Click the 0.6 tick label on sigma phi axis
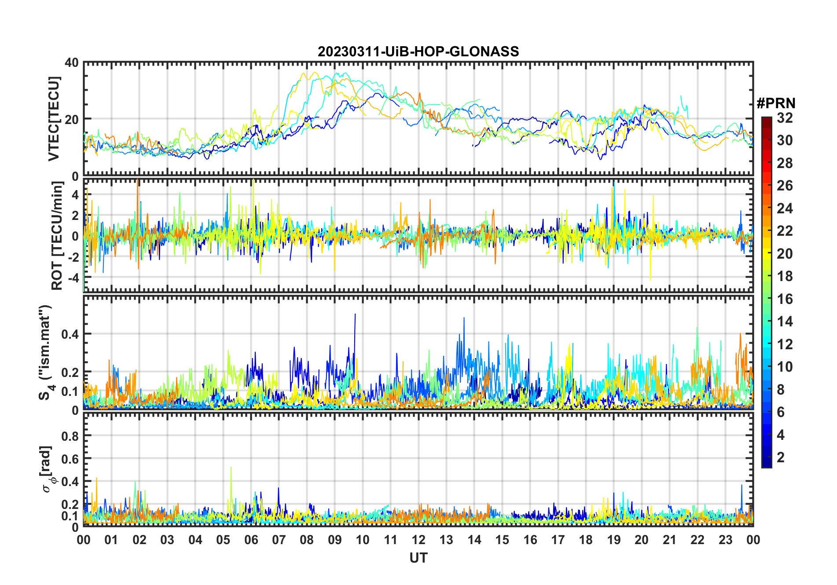 tap(70, 459)
